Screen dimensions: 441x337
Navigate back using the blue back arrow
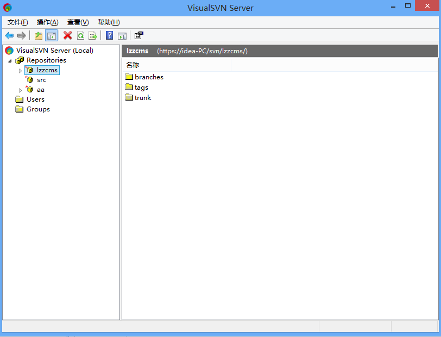tap(9, 35)
